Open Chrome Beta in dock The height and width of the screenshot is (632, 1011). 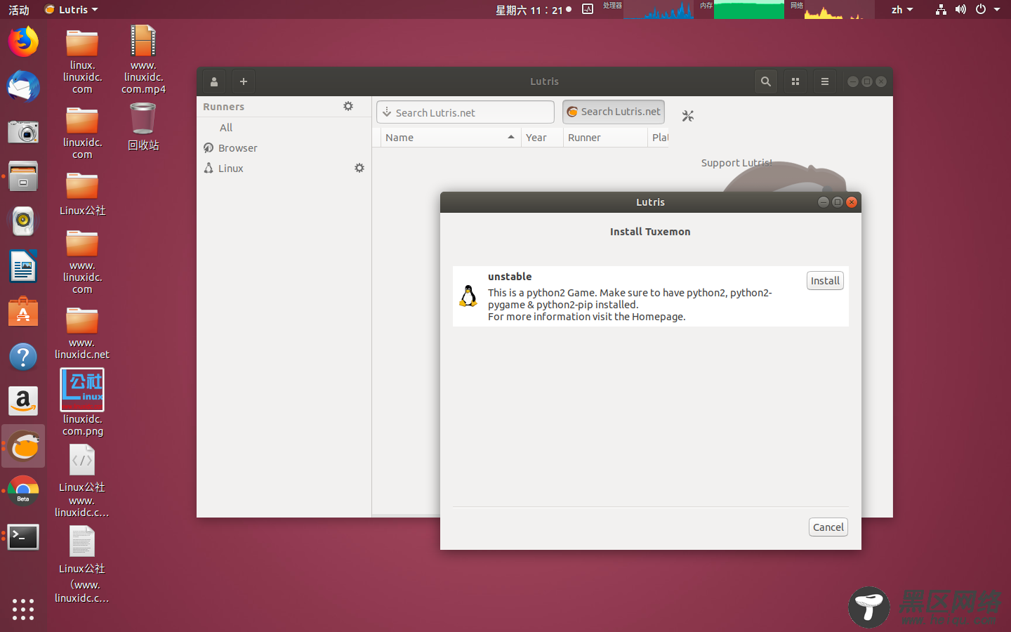click(x=23, y=492)
